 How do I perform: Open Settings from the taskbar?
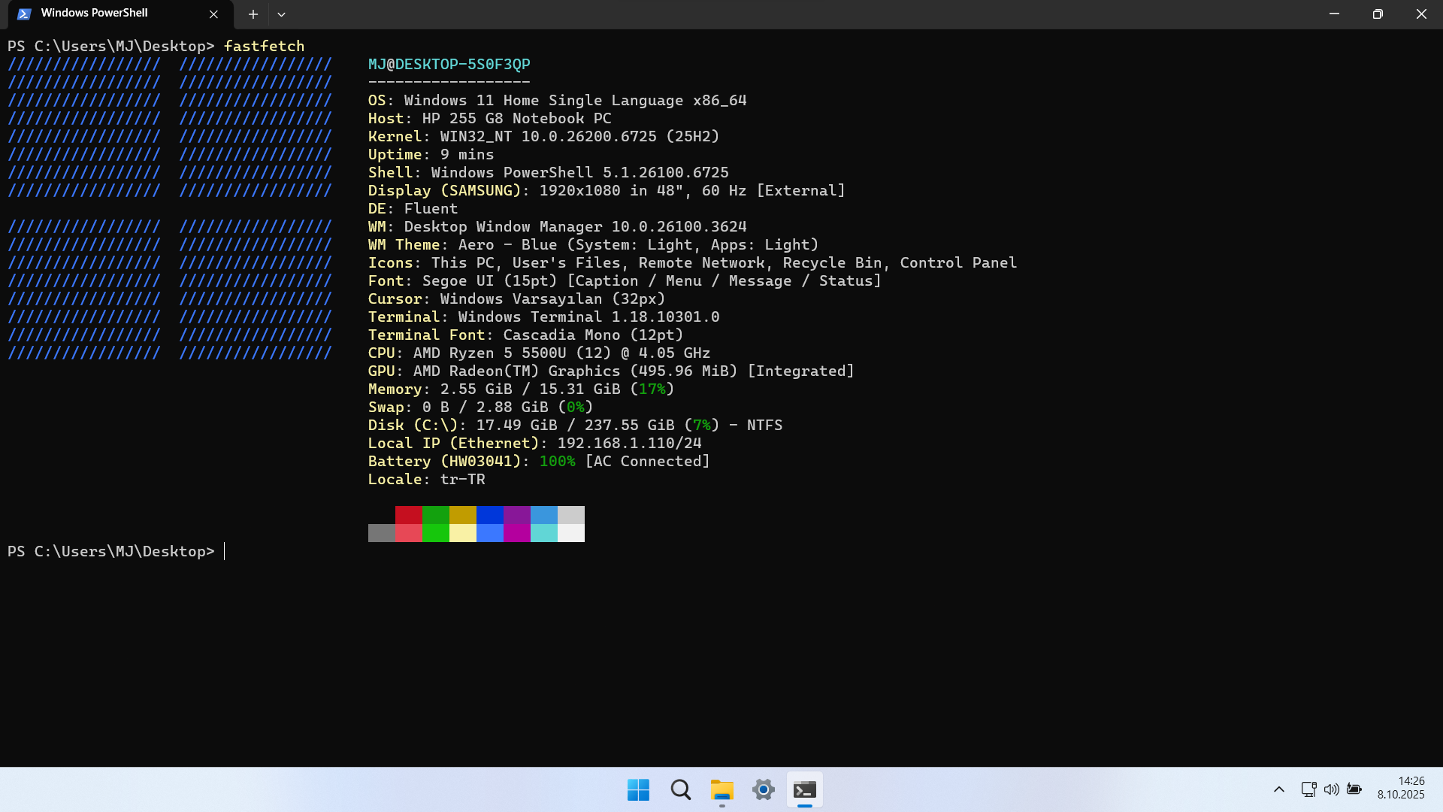coord(763,790)
